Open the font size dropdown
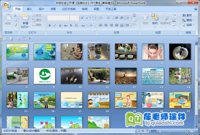The height and width of the screenshot is (135, 200). 77,18
